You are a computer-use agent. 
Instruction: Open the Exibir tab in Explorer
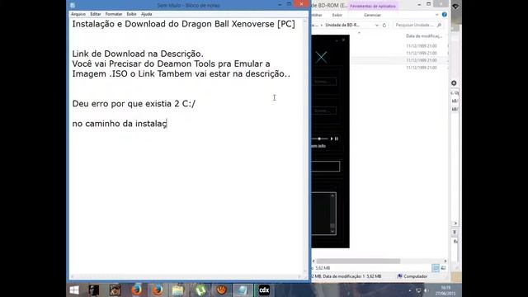(x=337, y=15)
